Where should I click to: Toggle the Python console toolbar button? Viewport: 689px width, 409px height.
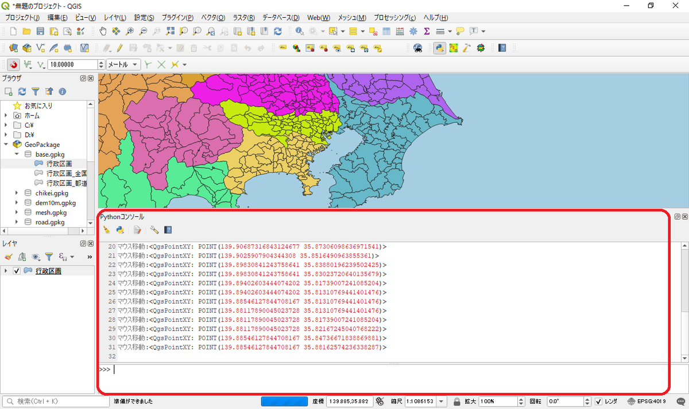tap(440, 48)
